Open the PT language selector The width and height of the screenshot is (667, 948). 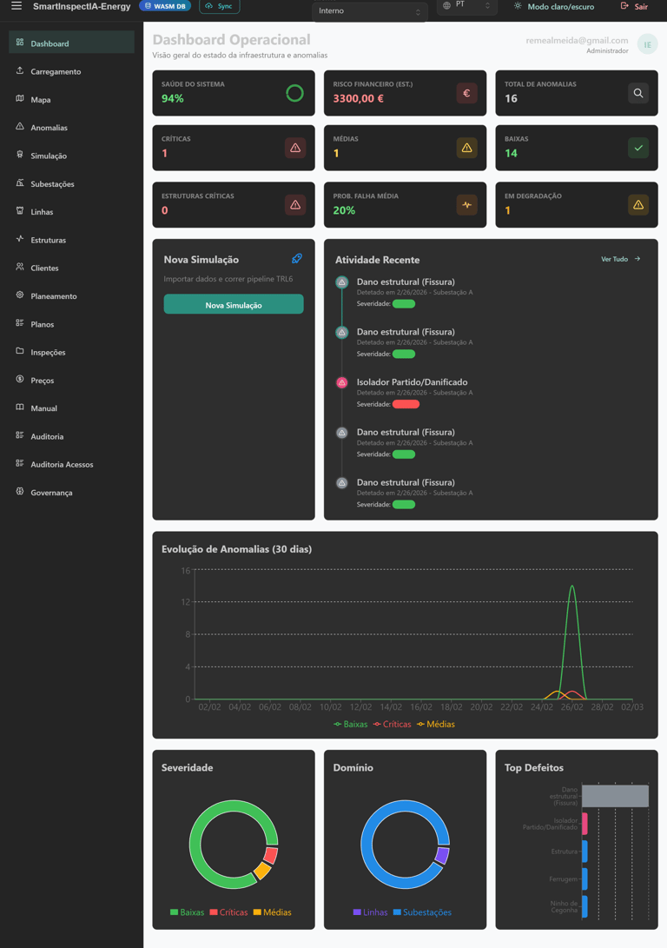[x=466, y=6]
